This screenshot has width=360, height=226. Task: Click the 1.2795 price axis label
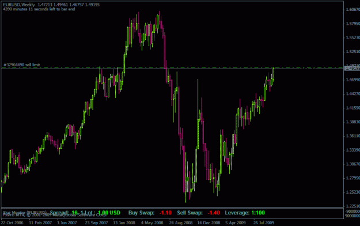point(353,178)
